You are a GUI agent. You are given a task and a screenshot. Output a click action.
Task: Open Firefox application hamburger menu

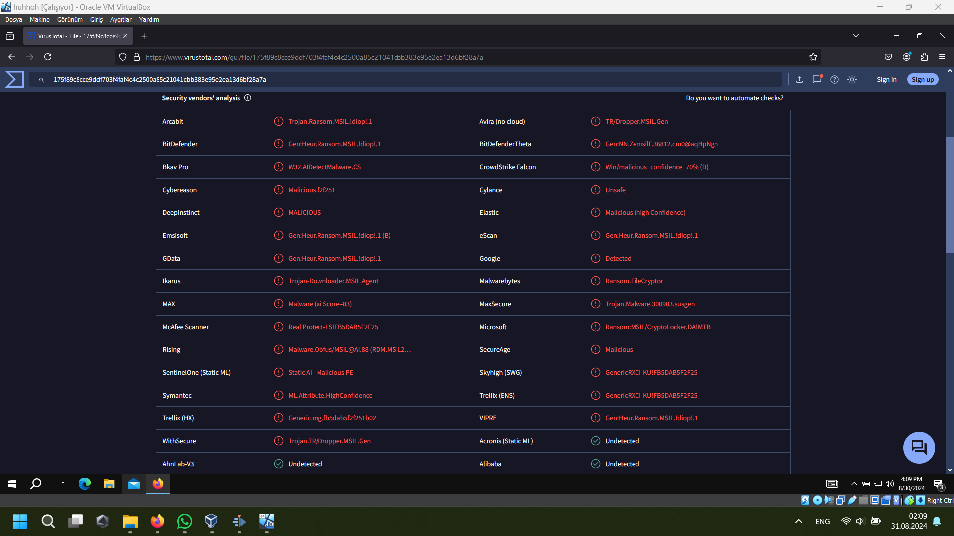tap(942, 57)
